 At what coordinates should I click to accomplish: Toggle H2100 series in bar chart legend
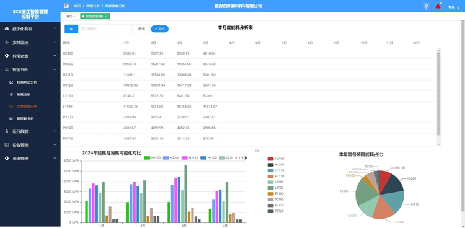(x=152, y=158)
